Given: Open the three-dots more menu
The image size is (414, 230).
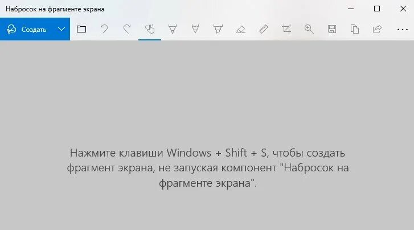Looking at the screenshot, I should tap(403, 29).
